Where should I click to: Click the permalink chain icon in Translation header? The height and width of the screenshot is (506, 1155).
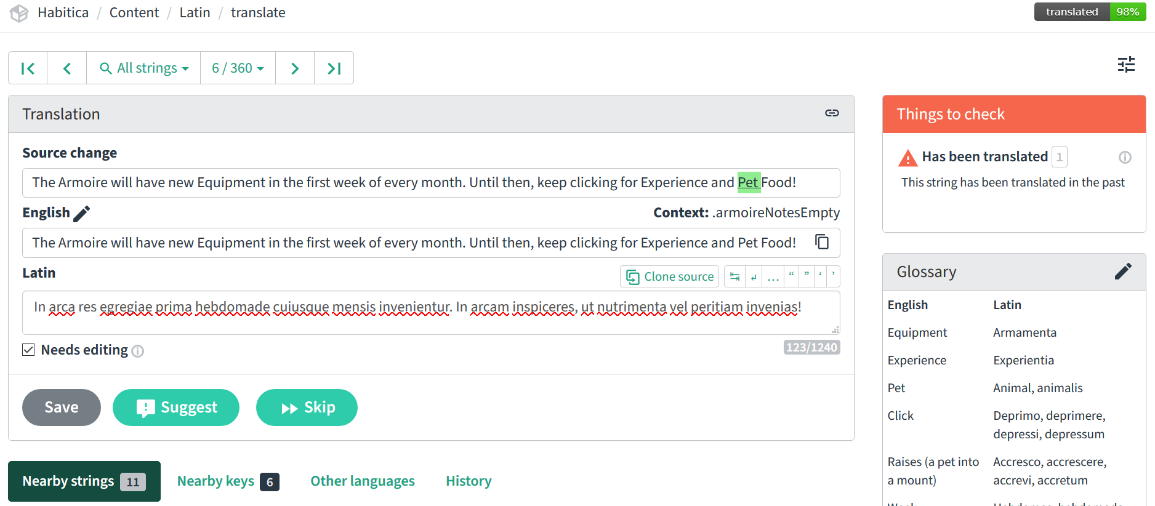(832, 113)
